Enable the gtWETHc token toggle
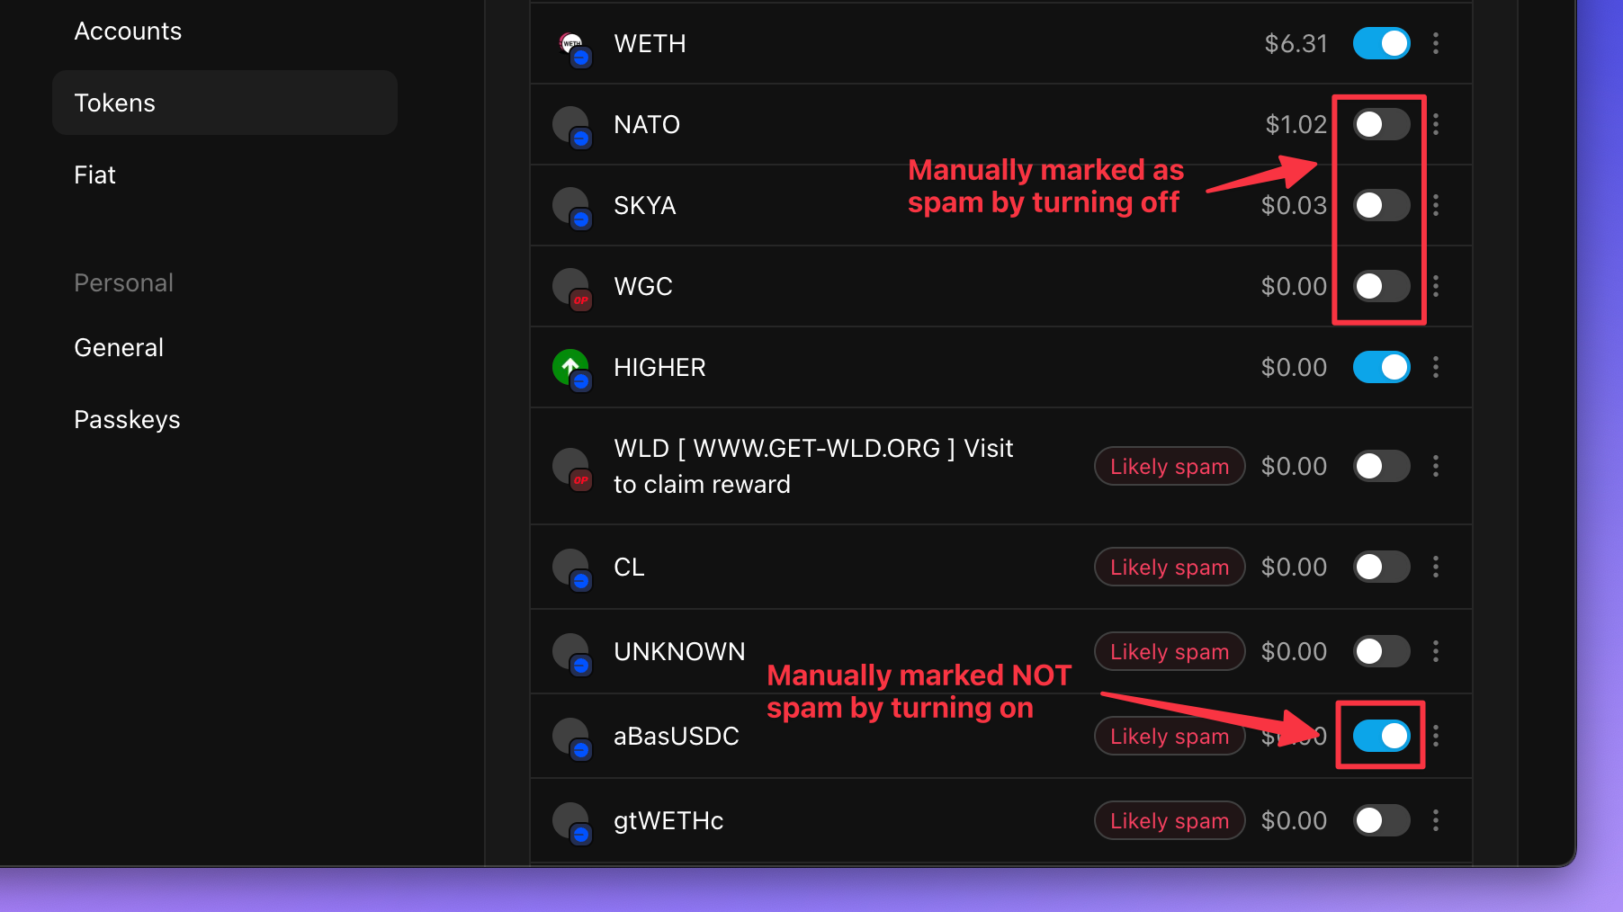The image size is (1623, 912). pos(1382,820)
